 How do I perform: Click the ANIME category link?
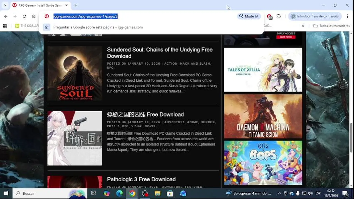point(193,122)
